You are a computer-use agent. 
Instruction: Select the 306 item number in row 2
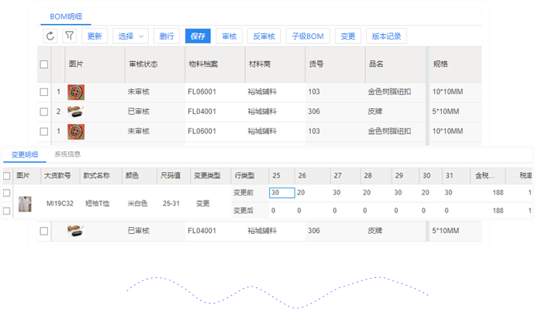[314, 112]
